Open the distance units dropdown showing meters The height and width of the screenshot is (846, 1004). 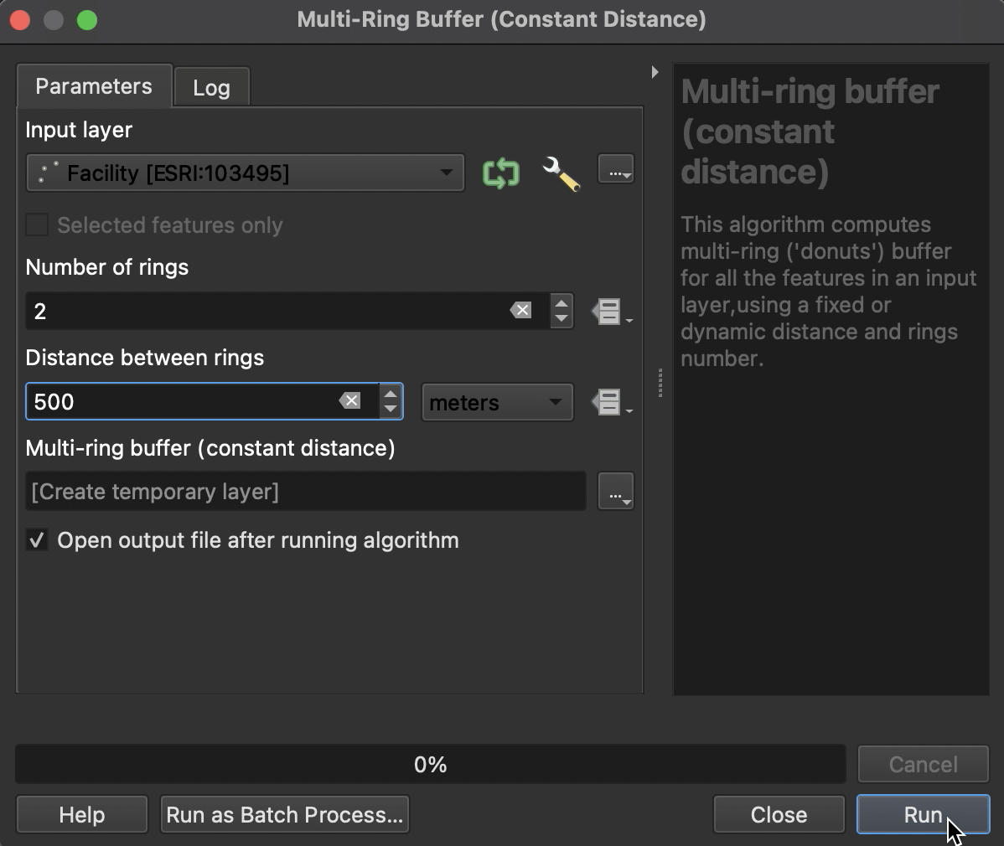click(x=497, y=402)
